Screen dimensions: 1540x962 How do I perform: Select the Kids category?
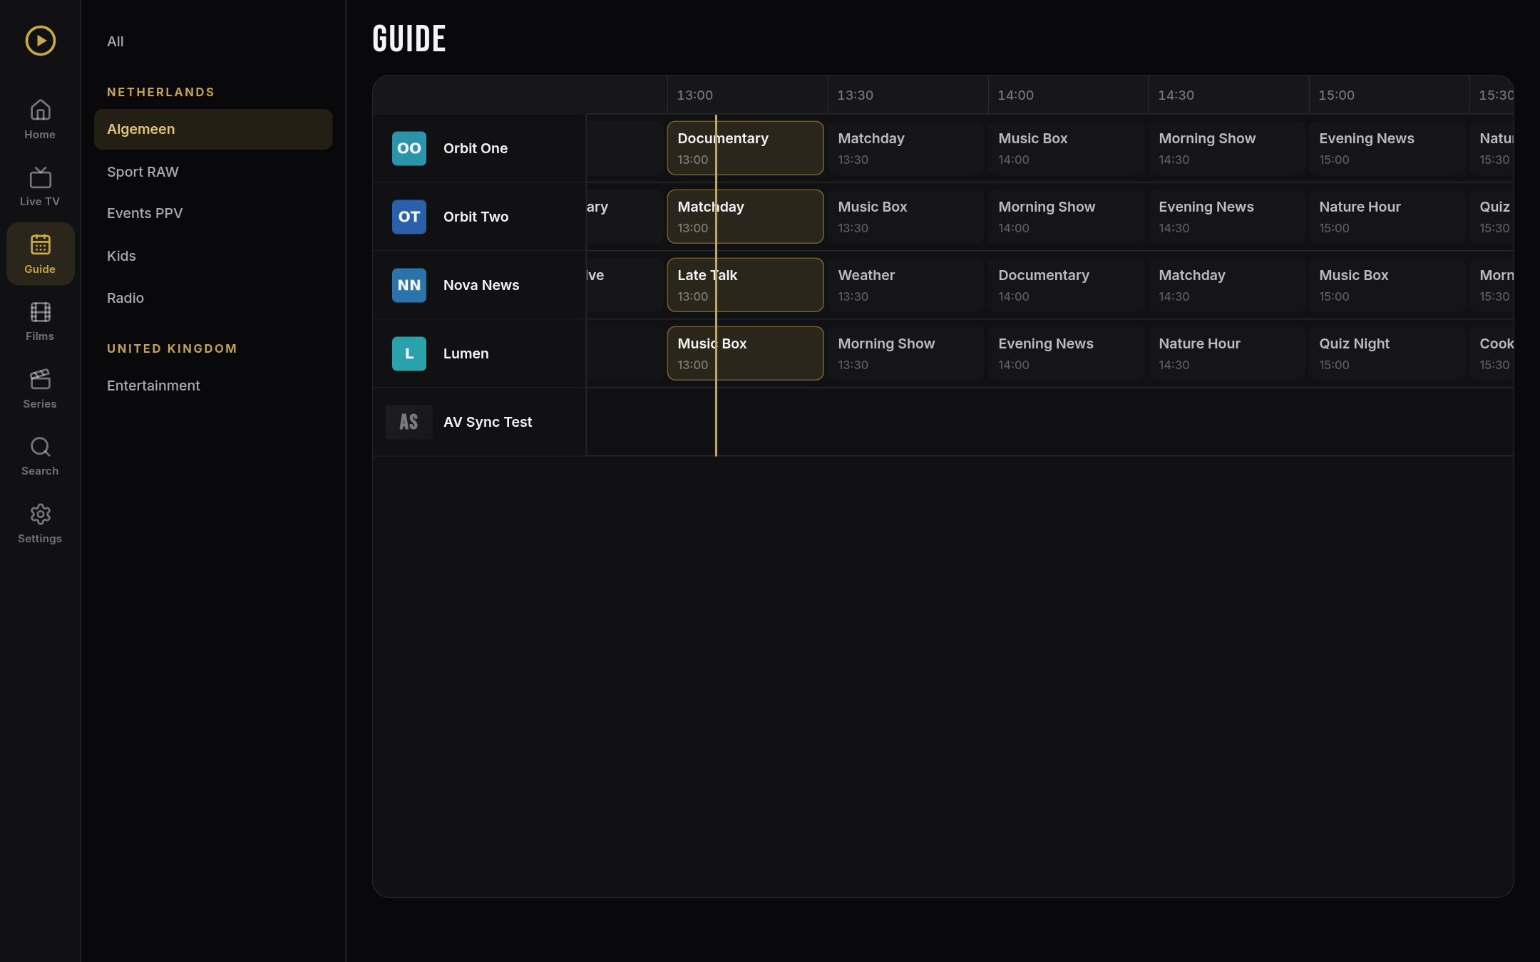[x=213, y=256]
